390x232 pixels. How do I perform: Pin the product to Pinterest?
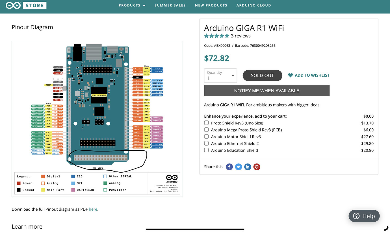pos(257,167)
